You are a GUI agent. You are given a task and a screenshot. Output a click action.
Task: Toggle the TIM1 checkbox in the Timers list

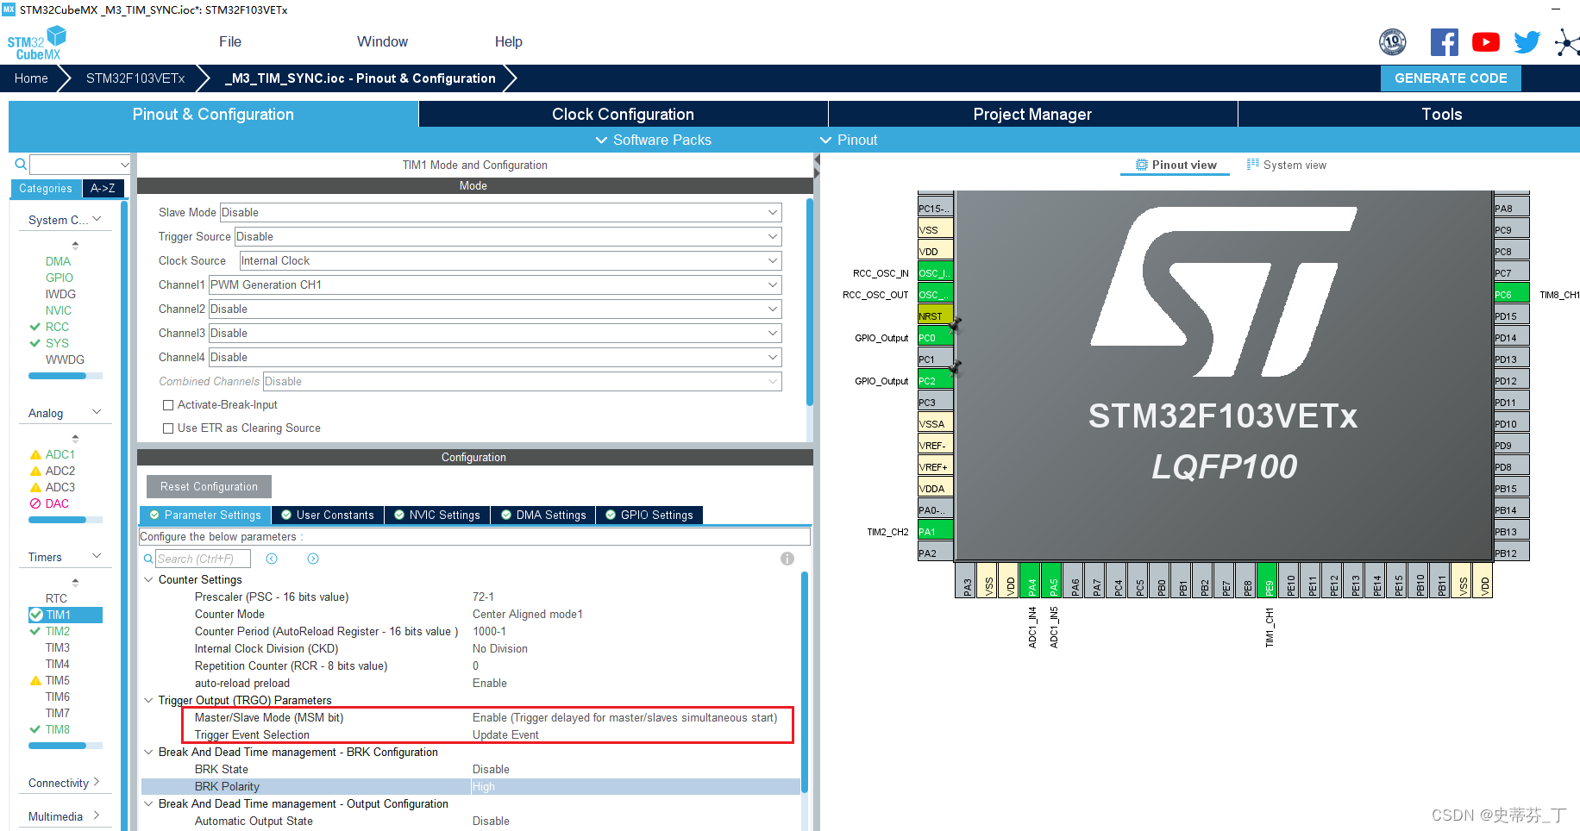pyautogui.click(x=36, y=615)
